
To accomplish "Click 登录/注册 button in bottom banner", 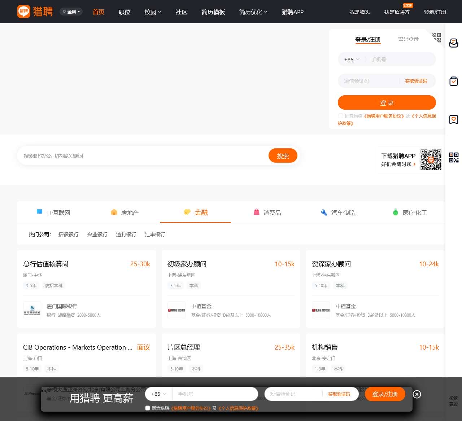I will click(x=385, y=394).
